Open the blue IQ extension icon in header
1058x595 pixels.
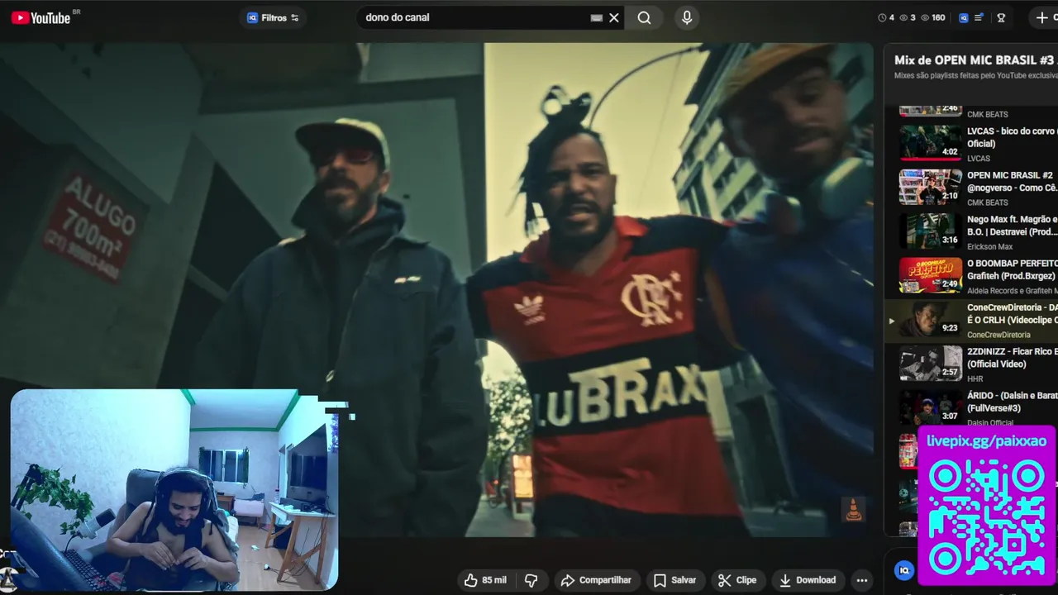pyautogui.click(x=963, y=17)
